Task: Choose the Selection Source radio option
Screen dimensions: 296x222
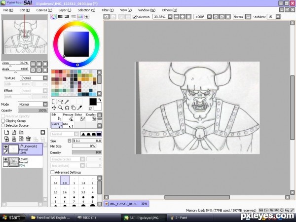Action: point(3,125)
